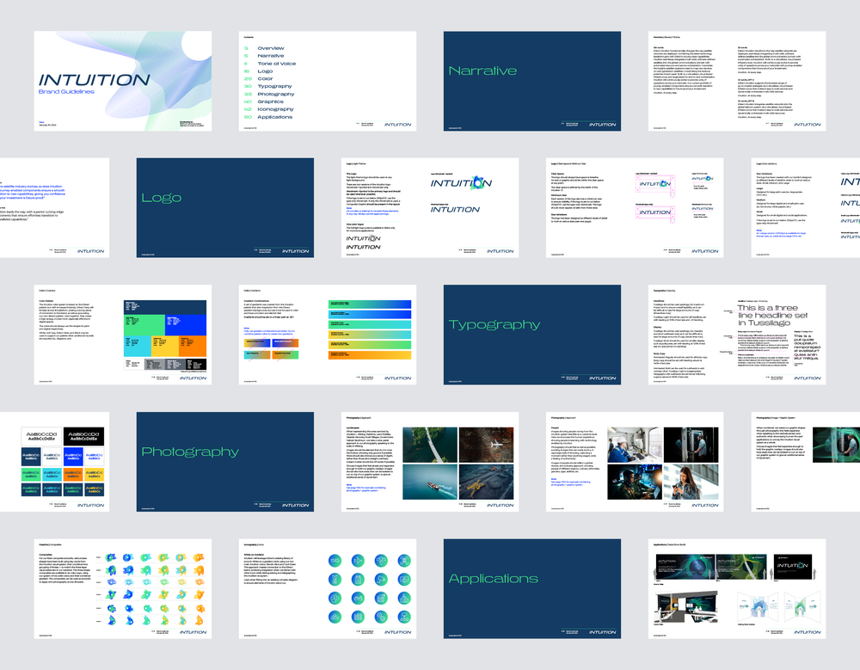Open the navy 'Narrative' section divider slide
860x670 pixels.
point(532,81)
